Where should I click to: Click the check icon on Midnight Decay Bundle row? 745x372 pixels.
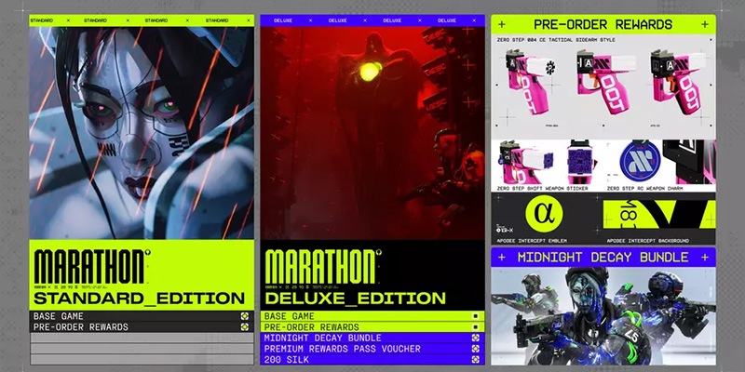click(475, 338)
